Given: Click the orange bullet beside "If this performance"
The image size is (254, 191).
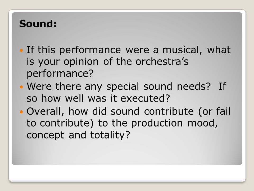Looking at the screenshot, I should pyautogui.click(x=21, y=50).
